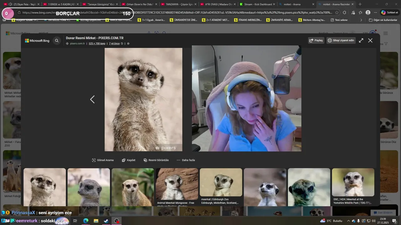401x225 pixels.
Task: Open the Daha fazla more options menu
Action: pos(186,160)
